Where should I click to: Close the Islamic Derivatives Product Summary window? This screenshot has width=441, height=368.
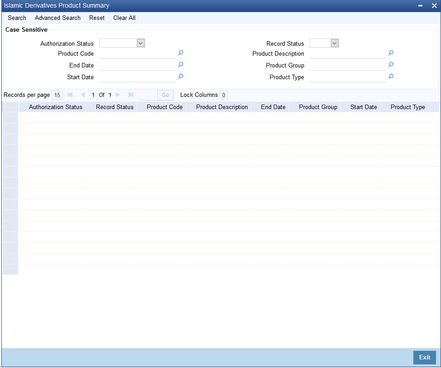[x=434, y=5]
